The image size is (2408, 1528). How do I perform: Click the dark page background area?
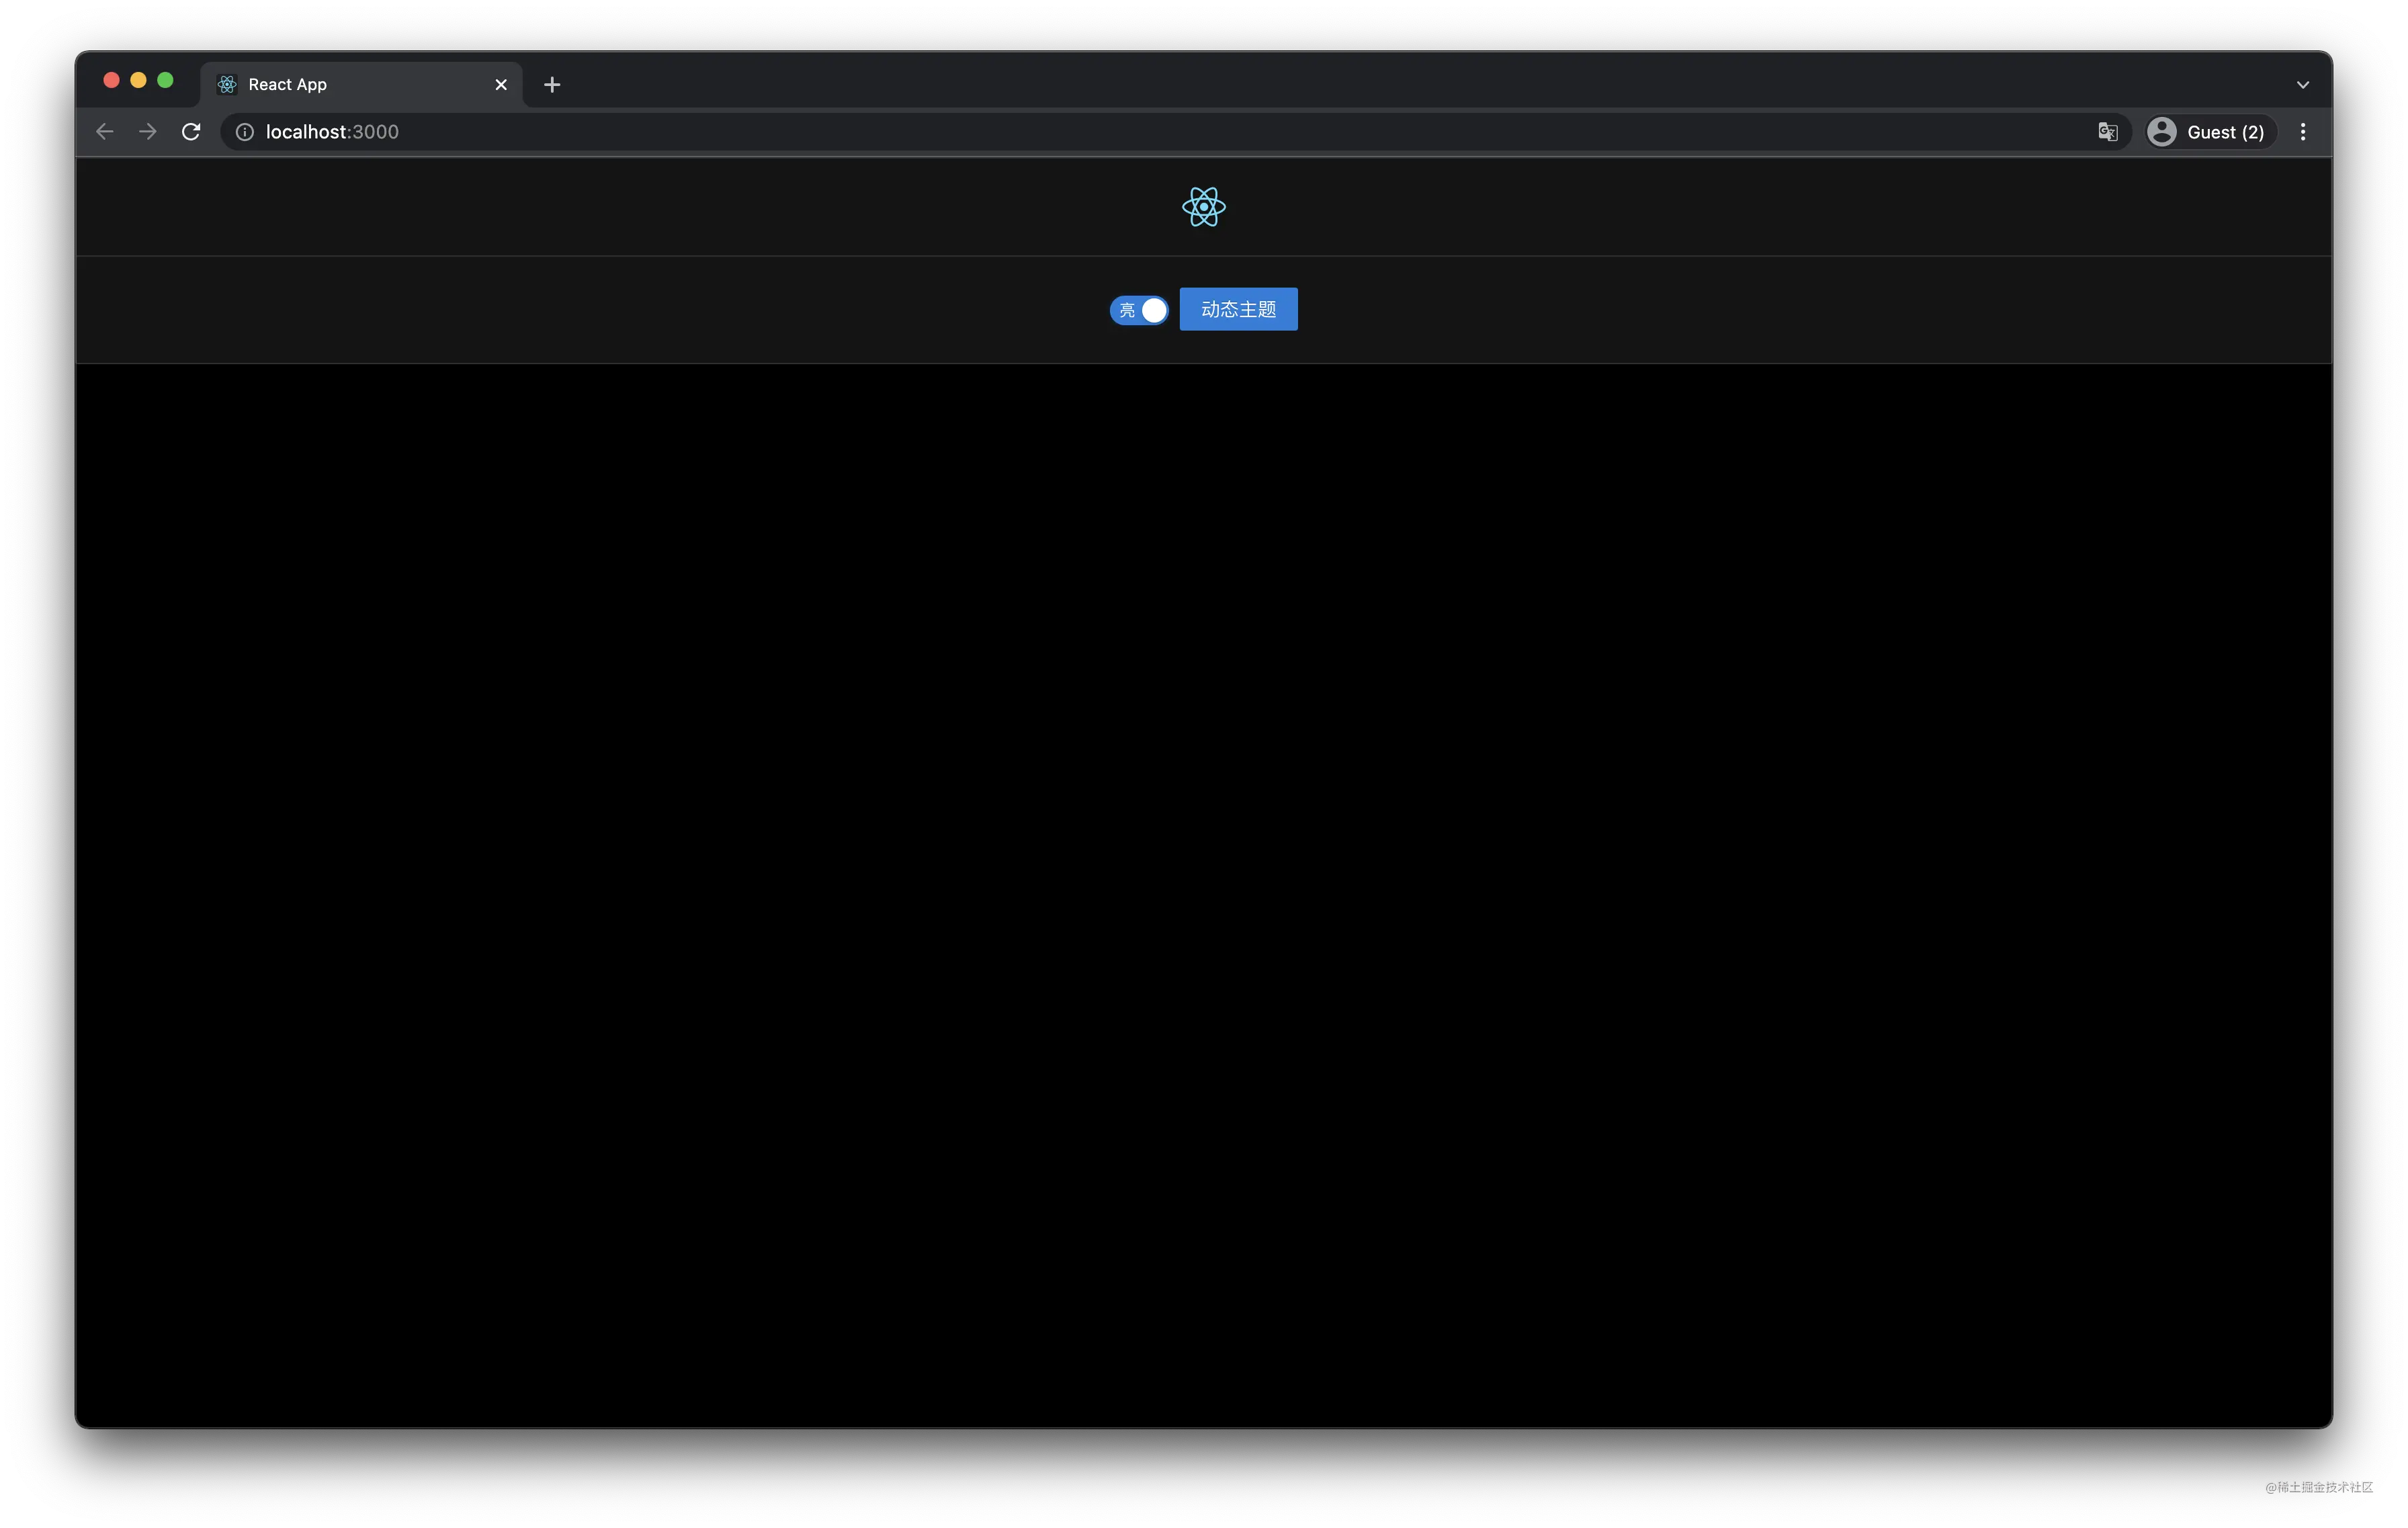1204,895
